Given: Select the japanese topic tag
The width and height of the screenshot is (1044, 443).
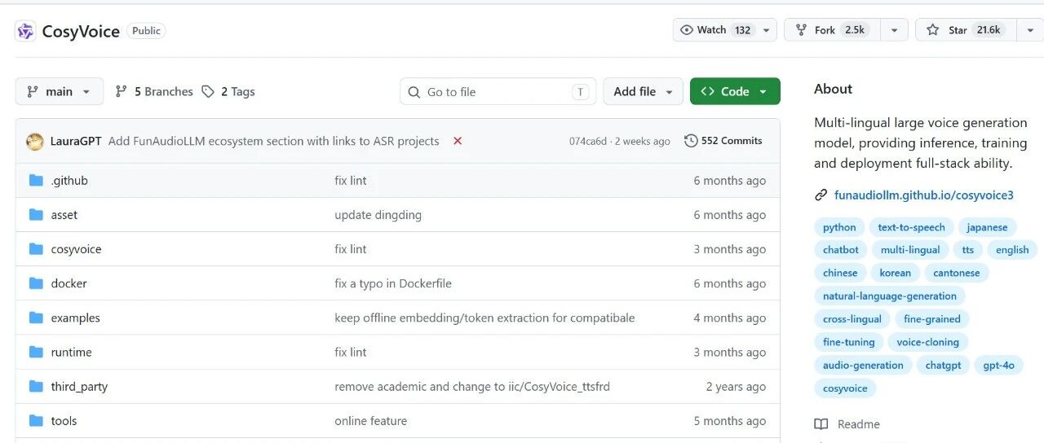Looking at the screenshot, I should coord(987,227).
